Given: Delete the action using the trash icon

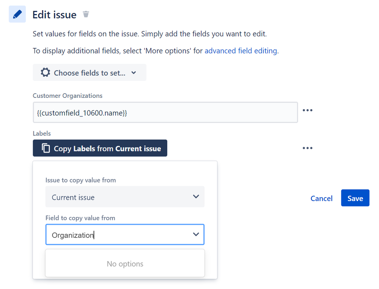Looking at the screenshot, I should click(86, 14).
